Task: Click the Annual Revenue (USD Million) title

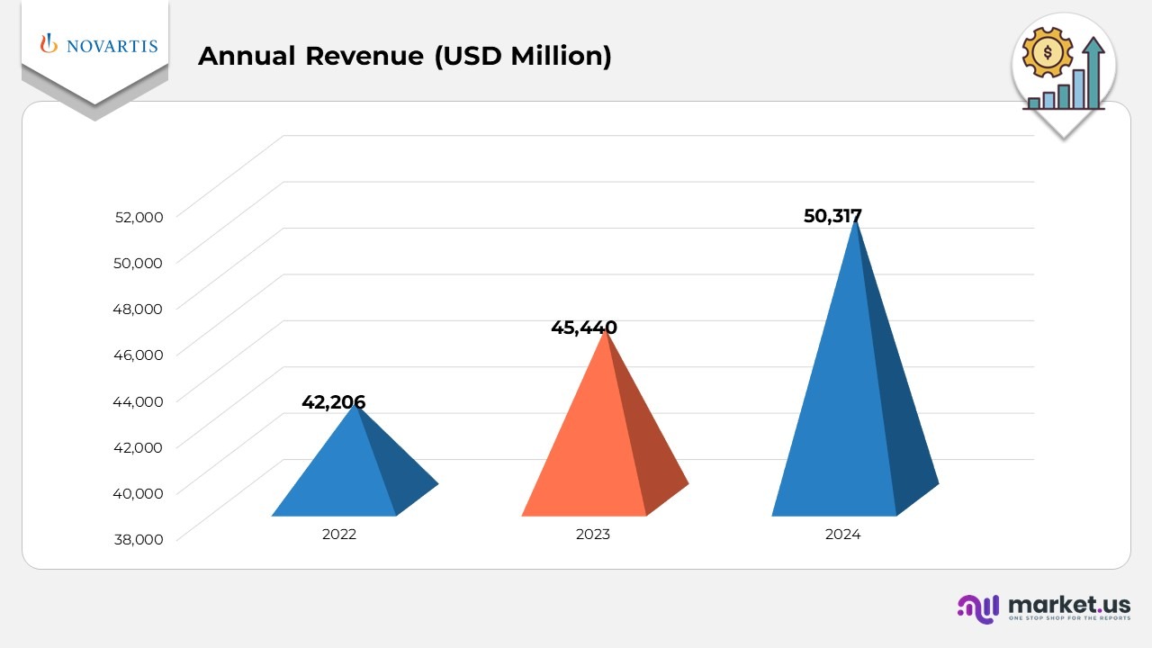Action: pyautogui.click(x=406, y=56)
